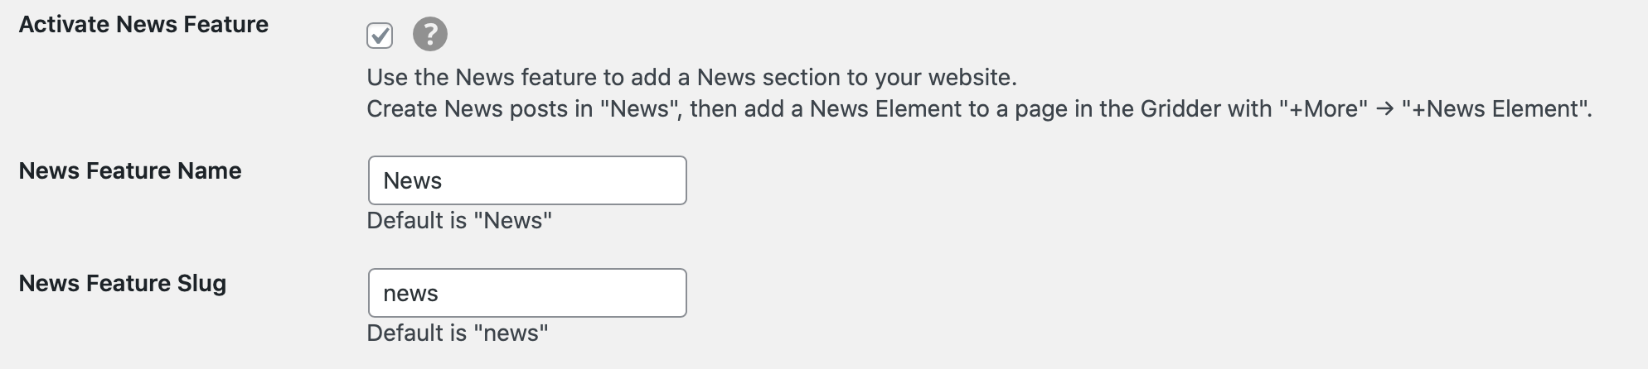Click "add a News Element" phrase
Image resolution: width=1648 pixels, height=369 pixels.
853,109
